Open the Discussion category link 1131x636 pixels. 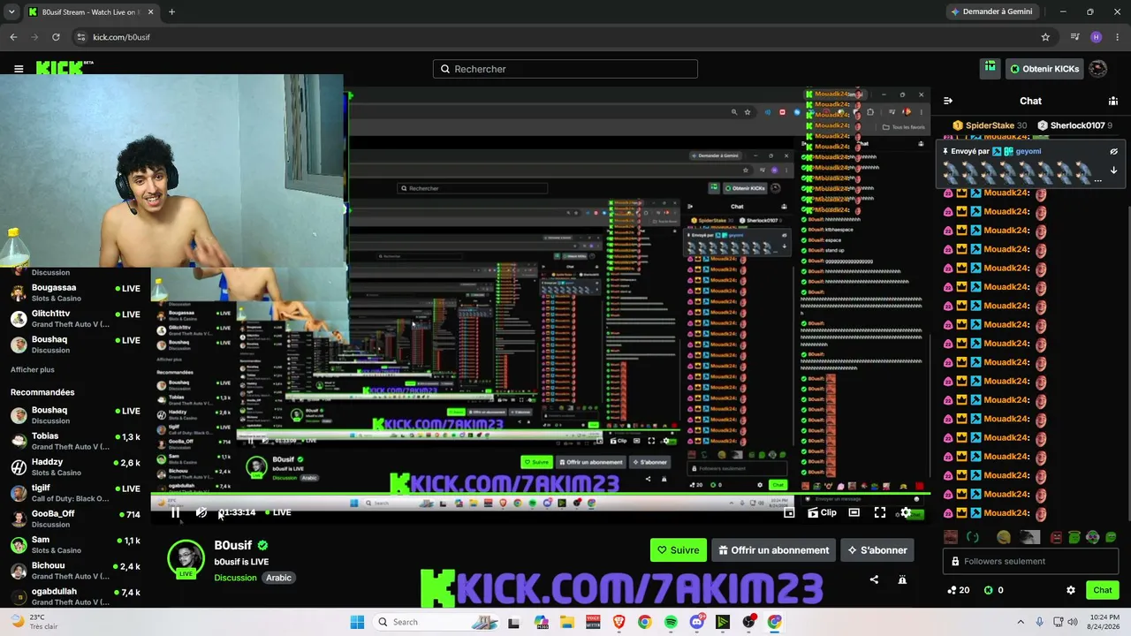[235, 578]
